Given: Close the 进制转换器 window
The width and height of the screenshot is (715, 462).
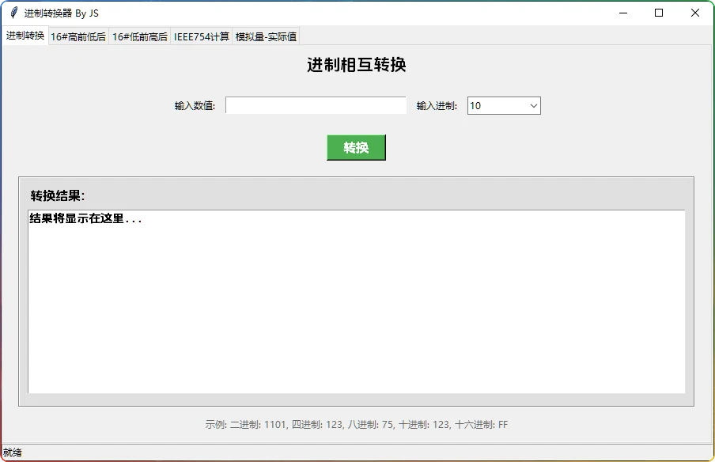Looking at the screenshot, I should pyautogui.click(x=695, y=13).
